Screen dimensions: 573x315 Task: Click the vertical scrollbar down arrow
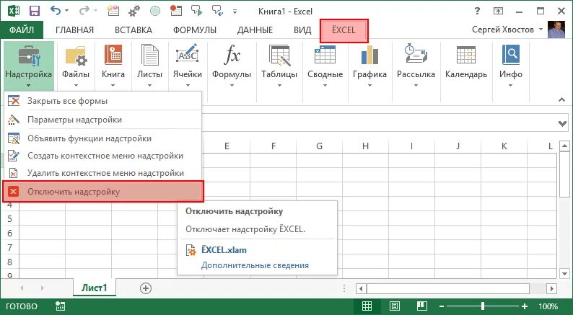click(564, 273)
